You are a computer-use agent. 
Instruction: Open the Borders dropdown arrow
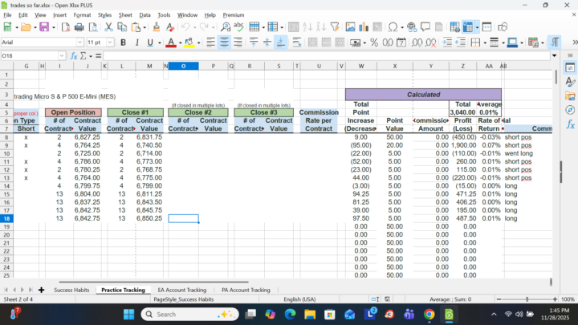pyautogui.click(x=485, y=43)
